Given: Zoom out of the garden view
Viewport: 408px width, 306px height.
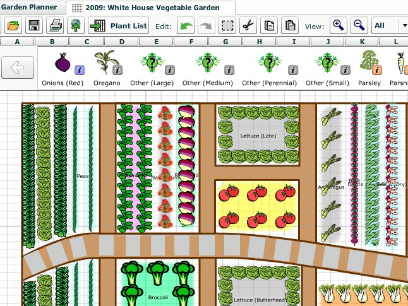Looking at the screenshot, I should click(359, 26).
